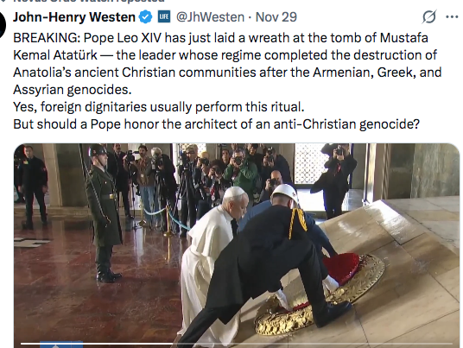The height and width of the screenshot is (348, 463).
Task: Click the LIFE affiliate badge icon
Action: point(164,16)
